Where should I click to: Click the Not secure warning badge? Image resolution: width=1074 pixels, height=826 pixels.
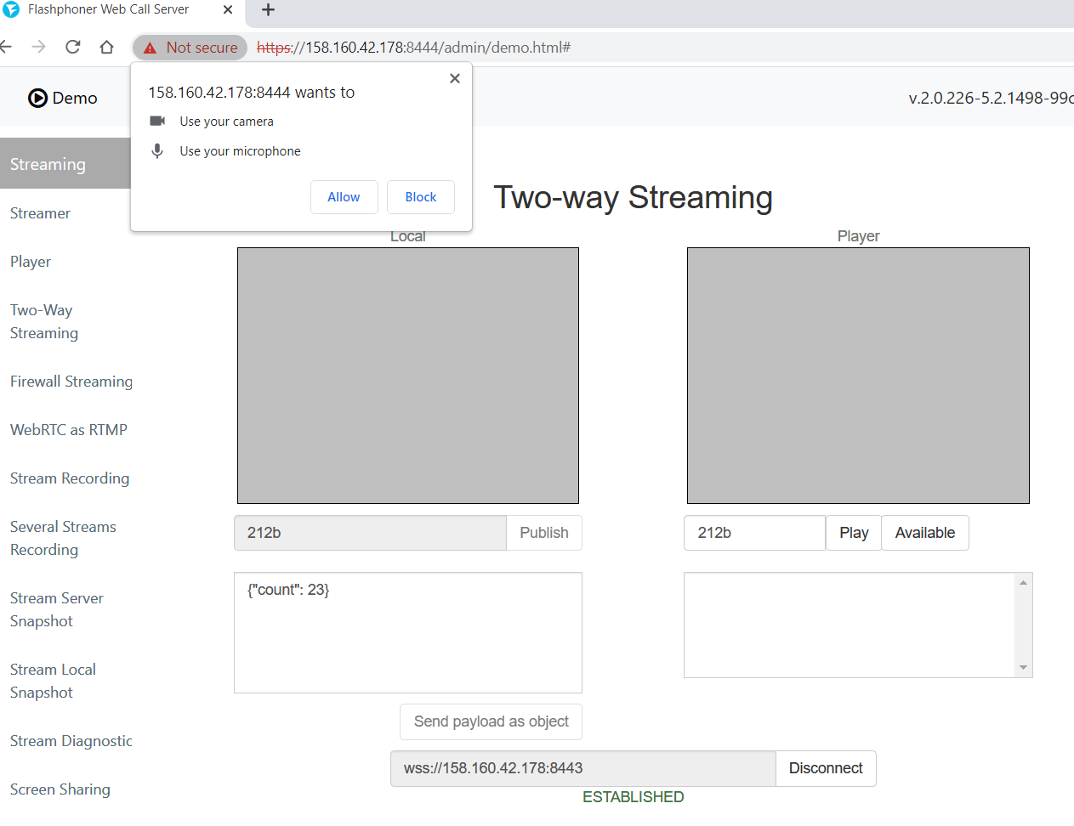tap(190, 48)
